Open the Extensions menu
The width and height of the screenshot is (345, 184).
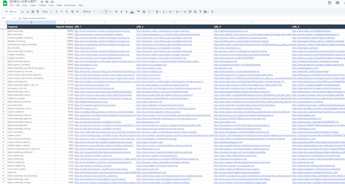click(x=70, y=5)
